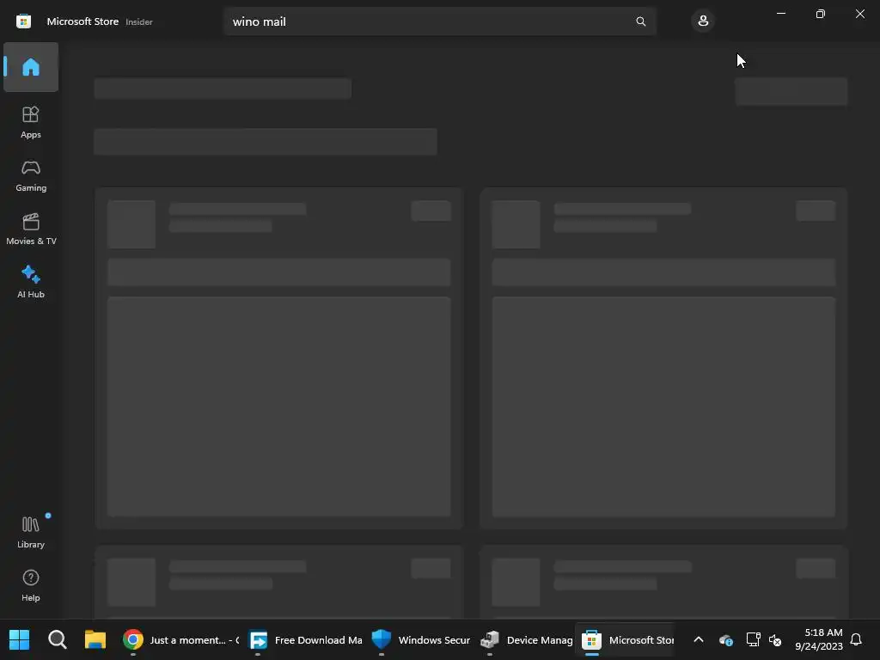Open the user account profile menu
Screen dimensions: 880x660
[703, 21]
